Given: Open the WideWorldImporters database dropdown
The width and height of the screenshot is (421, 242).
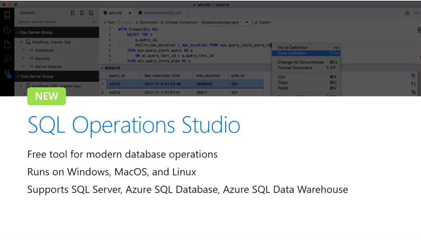Looking at the screenshot, I should click(x=225, y=22).
